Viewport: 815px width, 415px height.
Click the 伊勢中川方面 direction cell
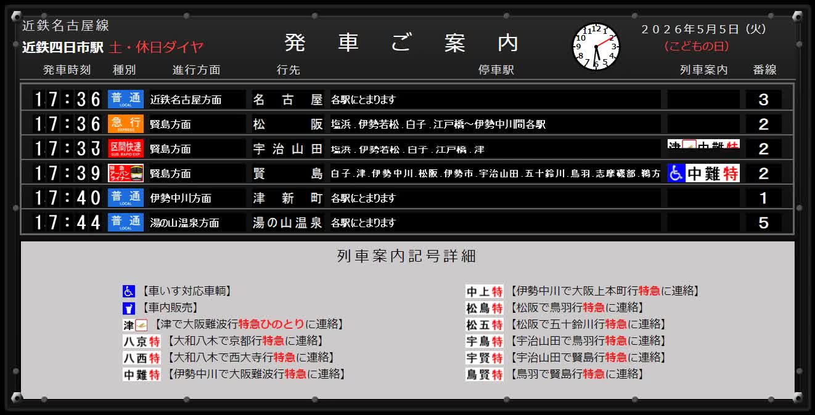pyautogui.click(x=198, y=198)
